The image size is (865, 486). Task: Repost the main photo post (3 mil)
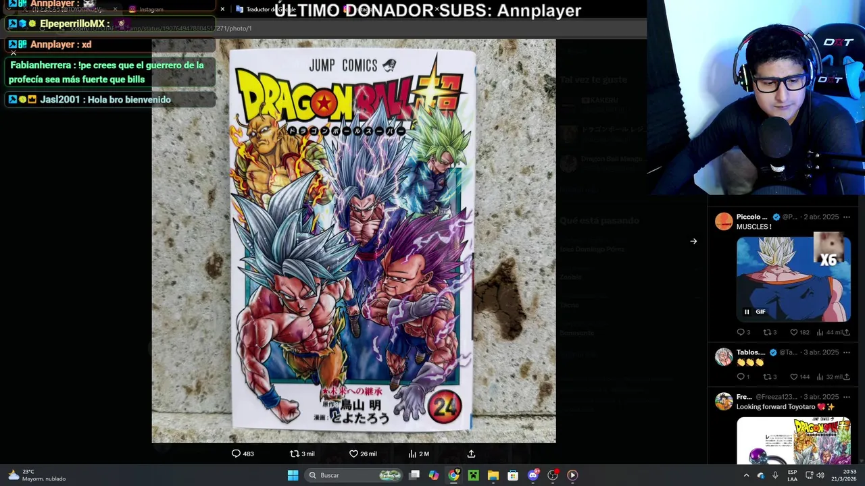tap(302, 454)
